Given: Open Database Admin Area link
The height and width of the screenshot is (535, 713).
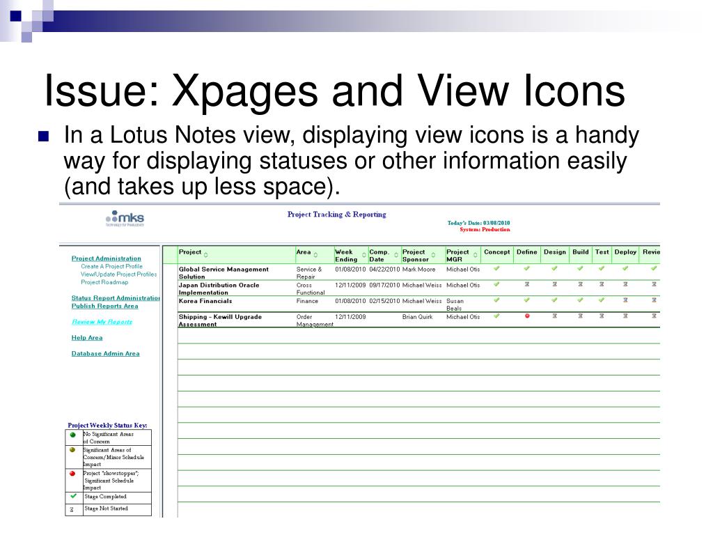Looking at the screenshot, I should click(x=106, y=353).
